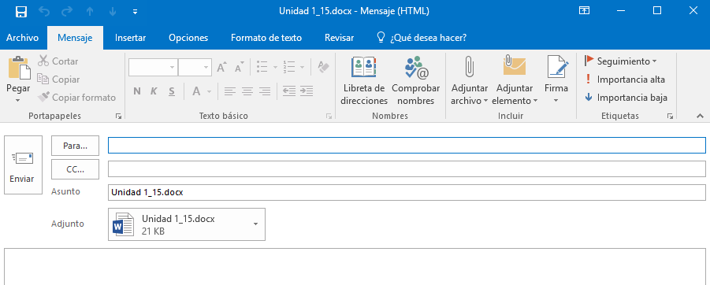Screen dimensions: 710x285
Task: Copy selection with Copiar
Action: 58,80
